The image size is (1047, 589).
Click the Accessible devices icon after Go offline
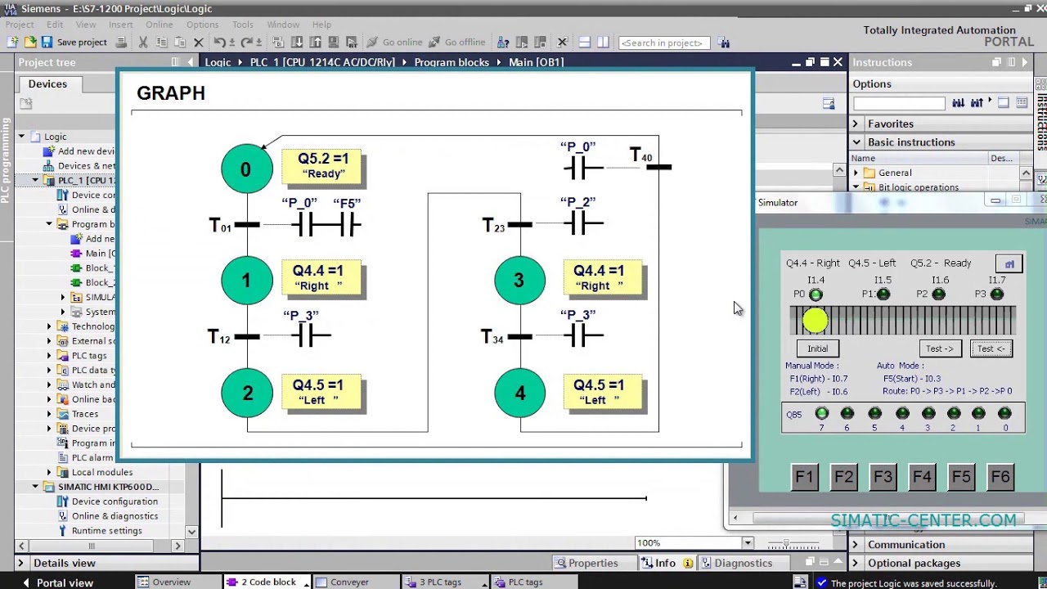point(504,42)
